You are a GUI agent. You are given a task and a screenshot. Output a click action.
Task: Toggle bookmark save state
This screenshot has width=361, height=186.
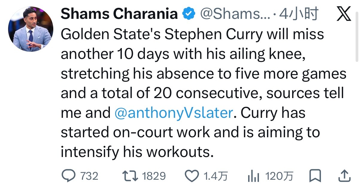pyautogui.click(x=315, y=176)
